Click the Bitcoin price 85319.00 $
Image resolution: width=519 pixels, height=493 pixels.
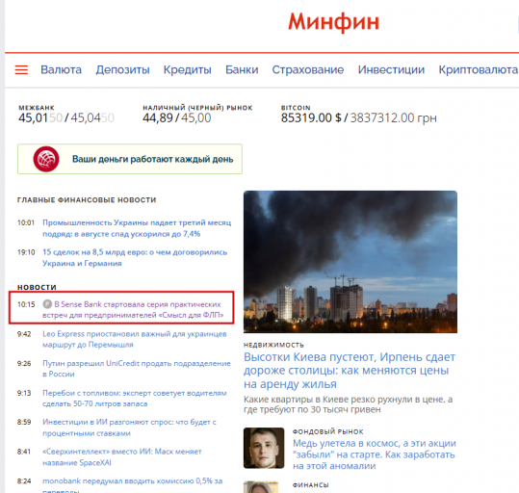311,117
